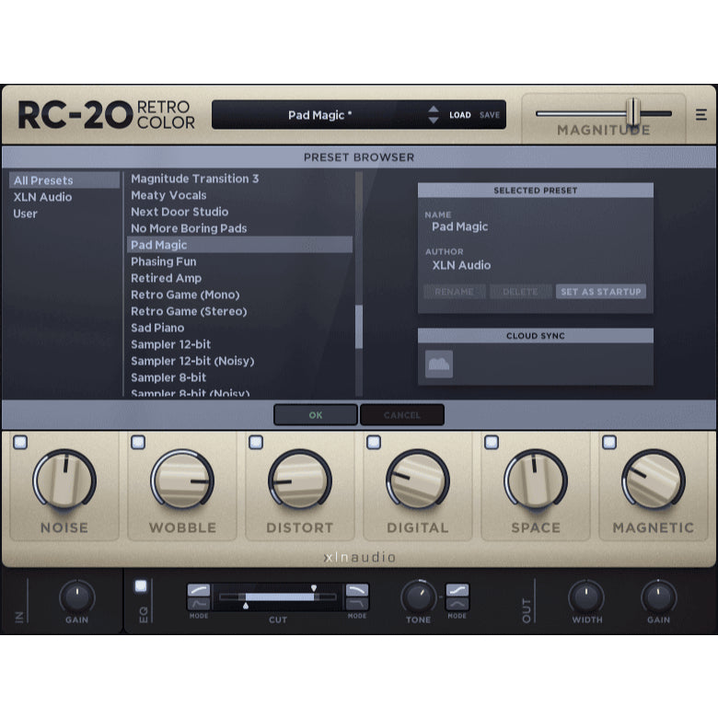Select low cut lower mode icon

(x=199, y=604)
